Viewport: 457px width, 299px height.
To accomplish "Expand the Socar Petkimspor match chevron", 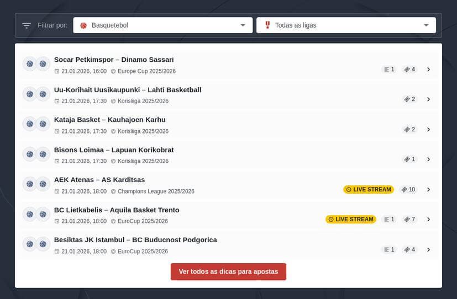I will coord(428,70).
